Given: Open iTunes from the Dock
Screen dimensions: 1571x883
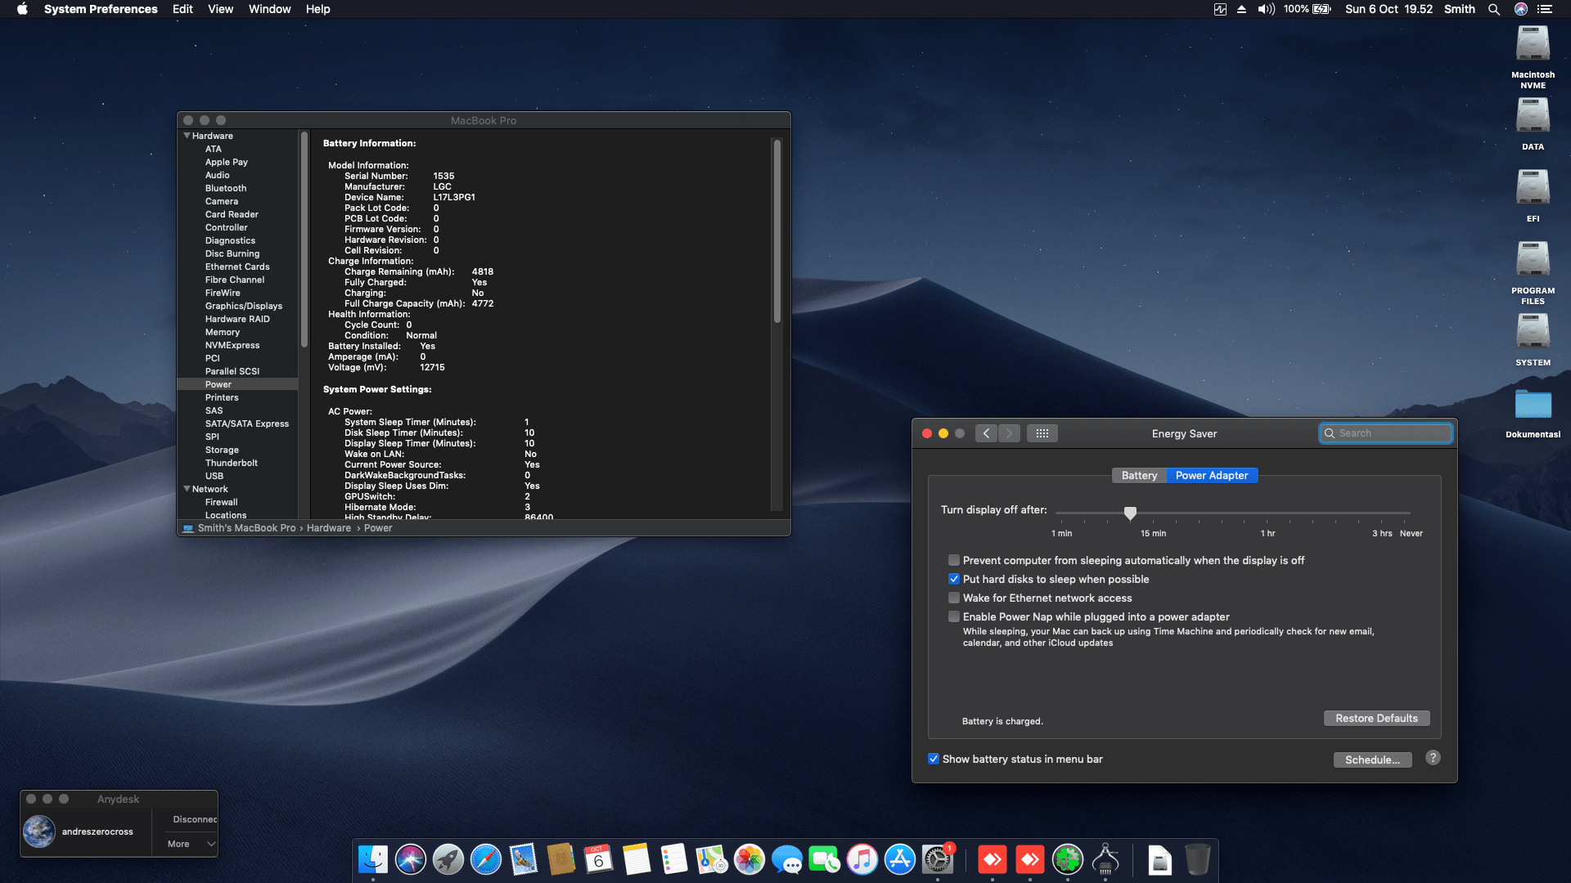Looking at the screenshot, I should (862, 859).
